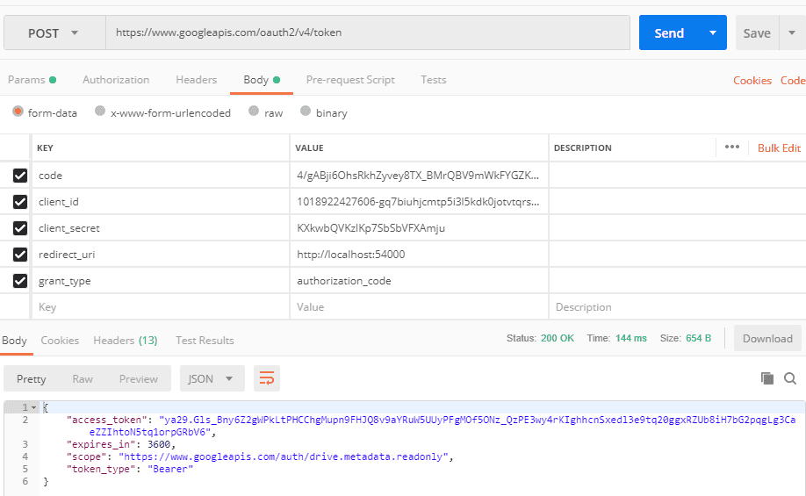Image resolution: width=806 pixels, height=496 pixels.
Task: Click the scope URL in response JSON
Action: click(284, 456)
